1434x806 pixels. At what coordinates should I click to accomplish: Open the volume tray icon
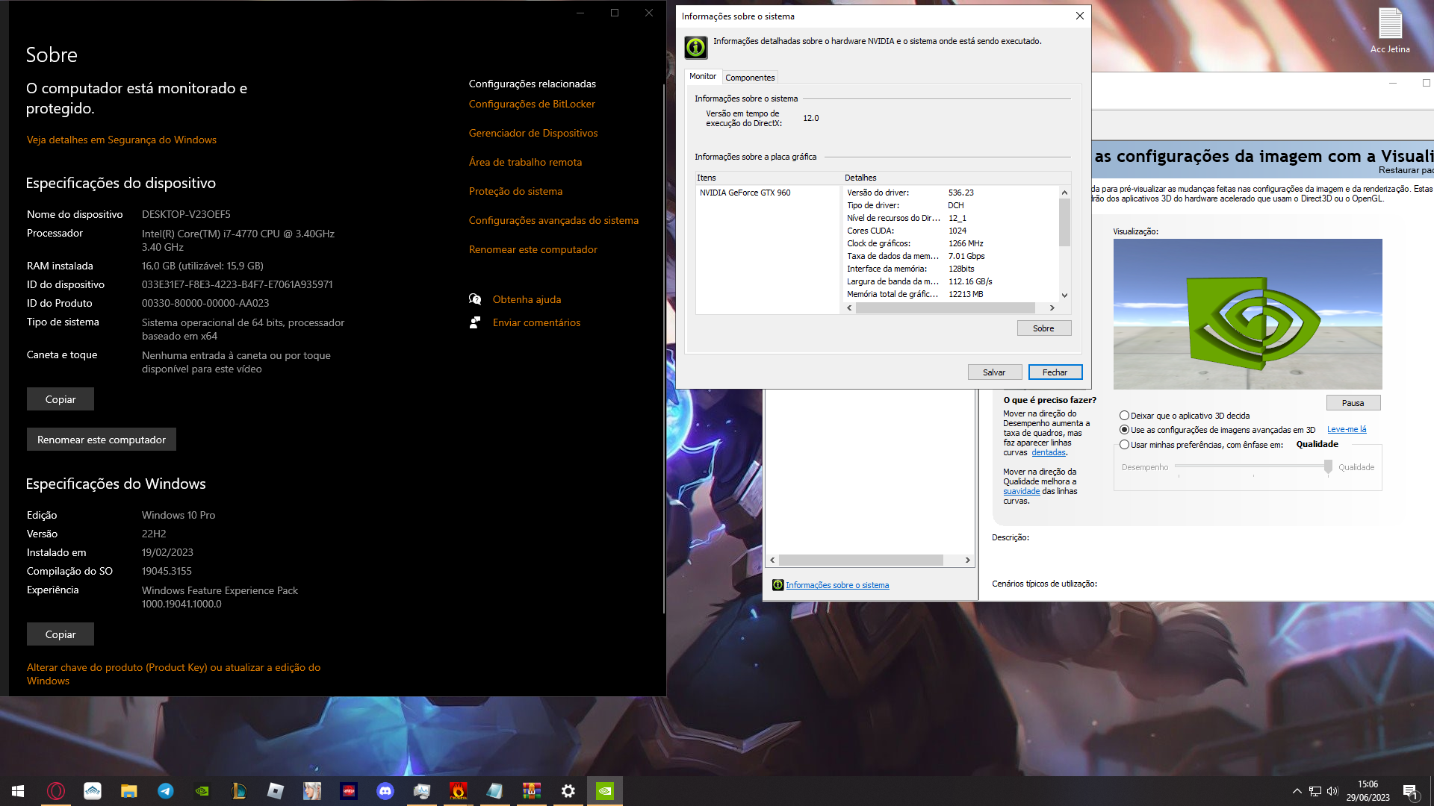coord(1333,791)
